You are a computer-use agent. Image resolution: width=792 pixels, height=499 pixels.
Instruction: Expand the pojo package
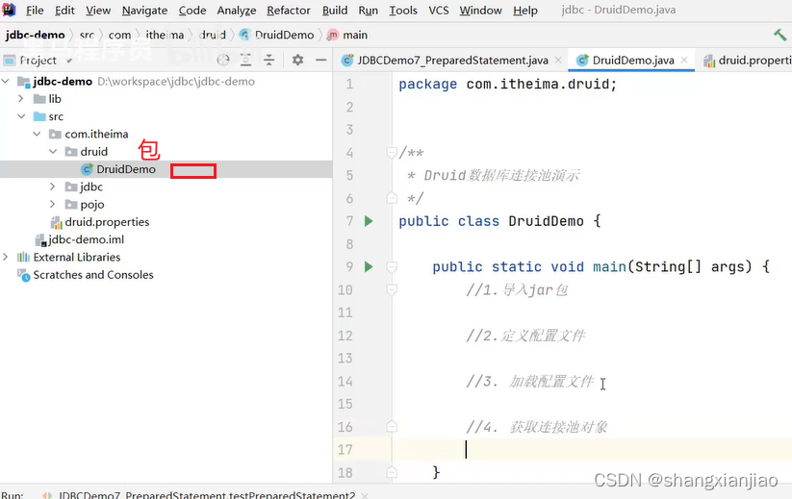(x=53, y=205)
